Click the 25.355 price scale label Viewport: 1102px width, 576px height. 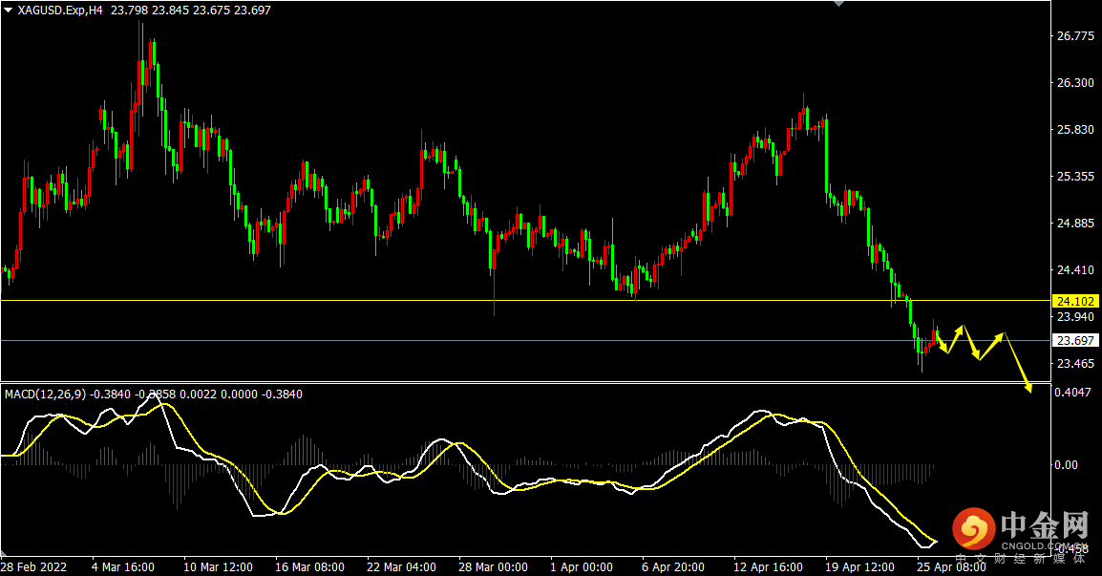click(x=1075, y=177)
